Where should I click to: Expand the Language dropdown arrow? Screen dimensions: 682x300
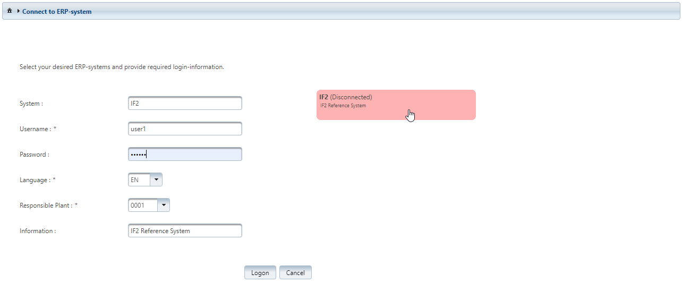pyautogui.click(x=156, y=180)
